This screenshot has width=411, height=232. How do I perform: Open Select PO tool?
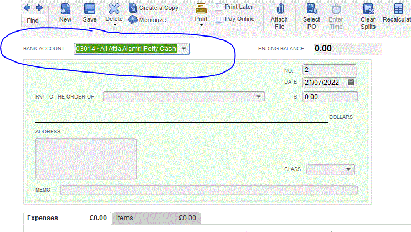pos(312,17)
